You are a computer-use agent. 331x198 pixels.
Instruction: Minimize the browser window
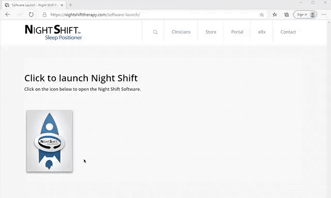300,3
